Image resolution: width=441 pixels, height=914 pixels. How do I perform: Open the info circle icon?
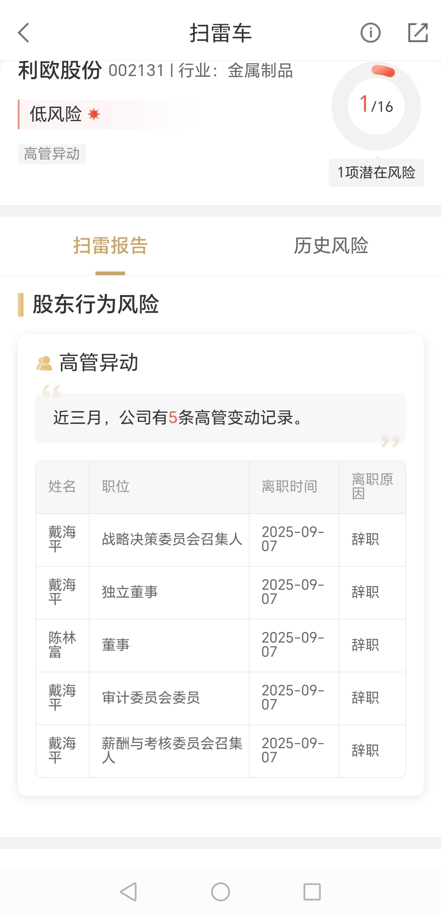(x=370, y=33)
